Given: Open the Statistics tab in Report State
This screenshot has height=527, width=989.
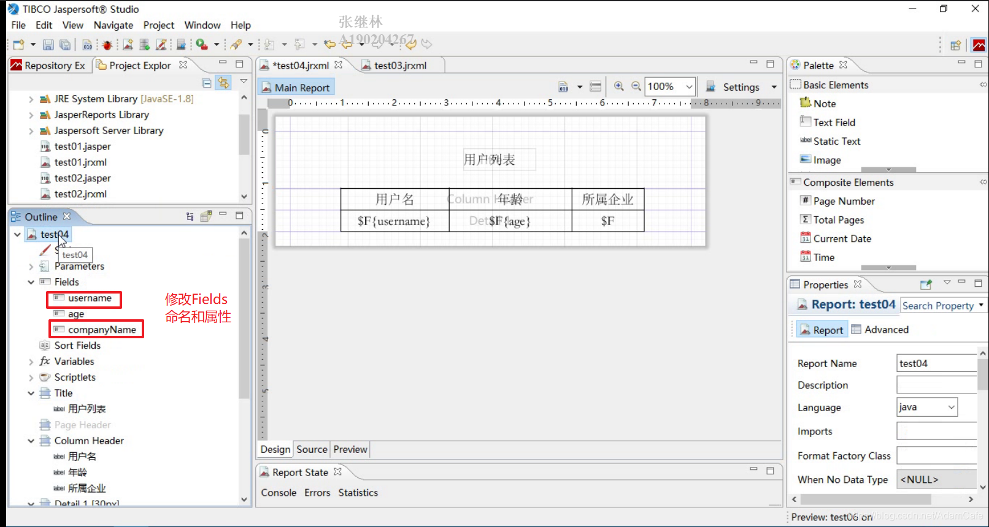Looking at the screenshot, I should coord(358,493).
